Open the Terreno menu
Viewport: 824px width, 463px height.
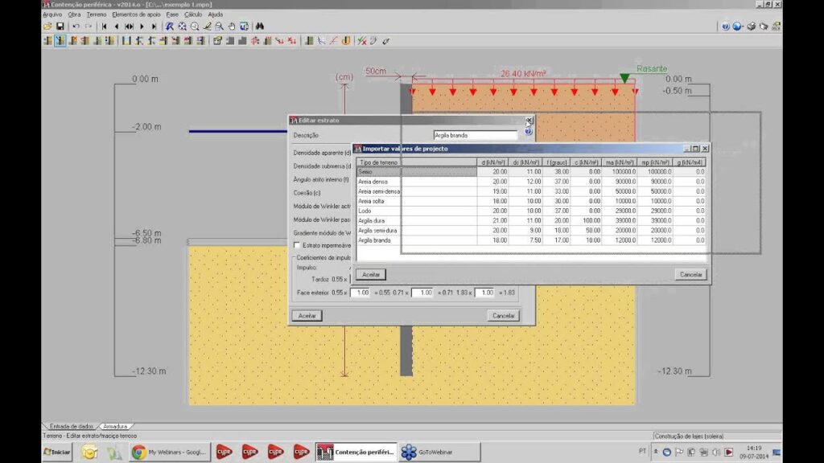(x=96, y=14)
